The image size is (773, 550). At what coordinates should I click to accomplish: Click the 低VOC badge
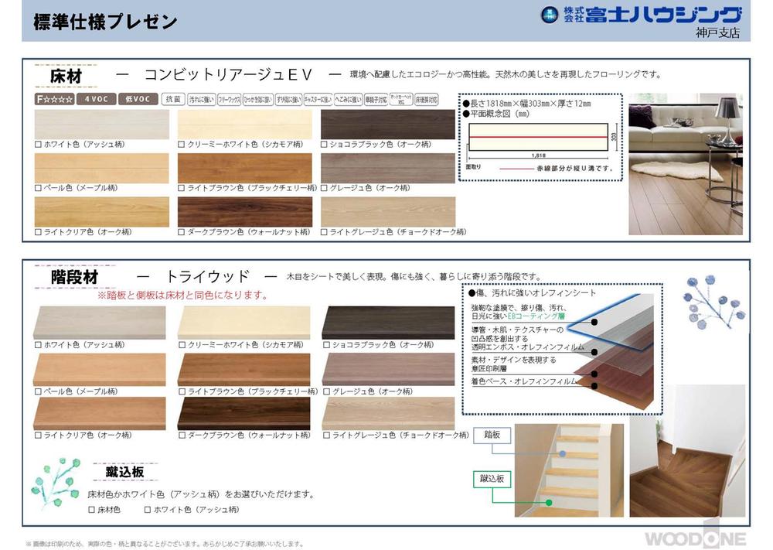[138, 99]
